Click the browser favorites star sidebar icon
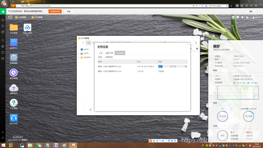 pyautogui.click(x=3, y=20)
